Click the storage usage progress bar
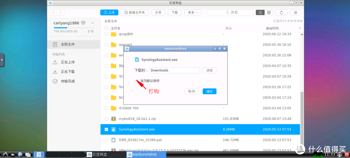The width and height of the screenshot is (350, 158). click(x=74, y=28)
